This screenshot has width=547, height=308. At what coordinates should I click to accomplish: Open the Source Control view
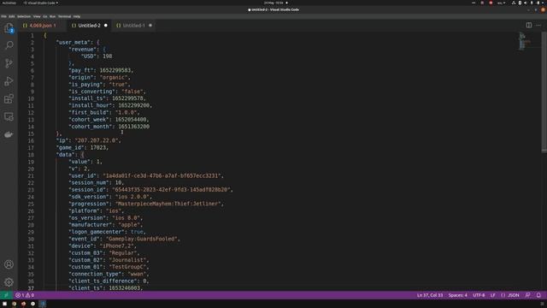coord(9,63)
